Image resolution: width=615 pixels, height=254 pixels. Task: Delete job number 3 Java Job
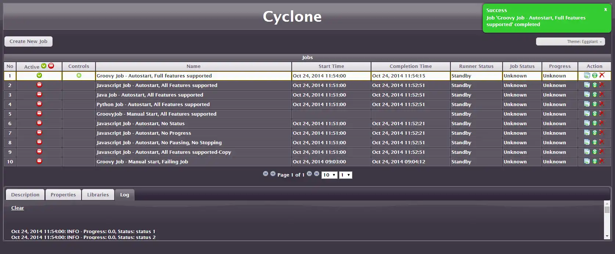602,94
